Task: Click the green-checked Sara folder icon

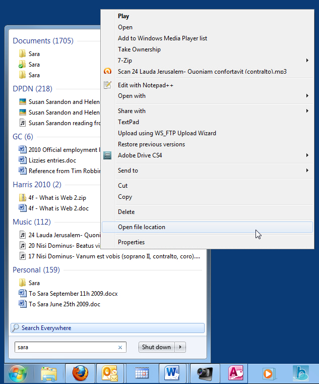Action: (x=22, y=65)
